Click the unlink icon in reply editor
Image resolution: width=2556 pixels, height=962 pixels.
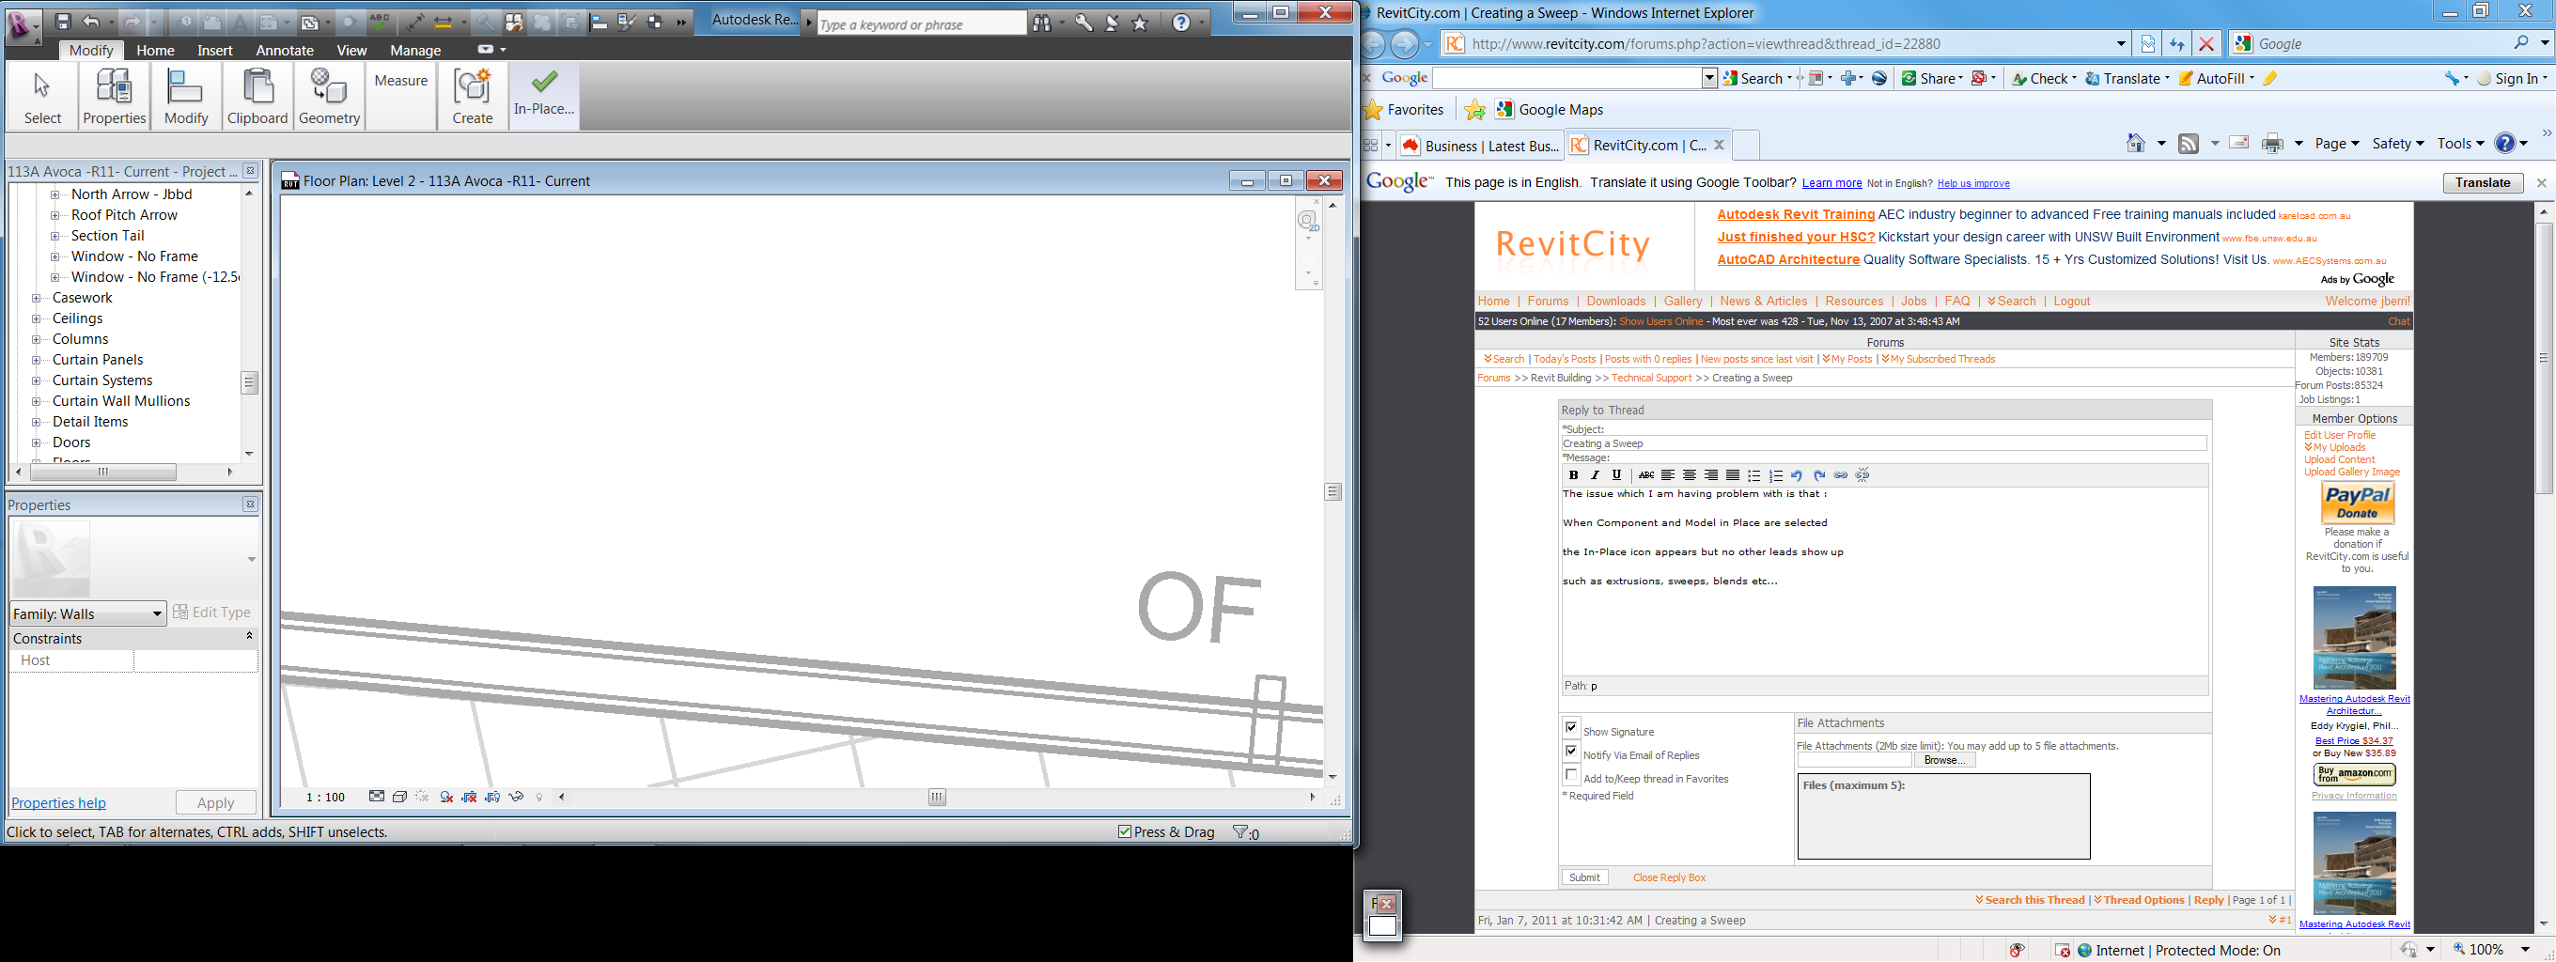pos(1862,475)
